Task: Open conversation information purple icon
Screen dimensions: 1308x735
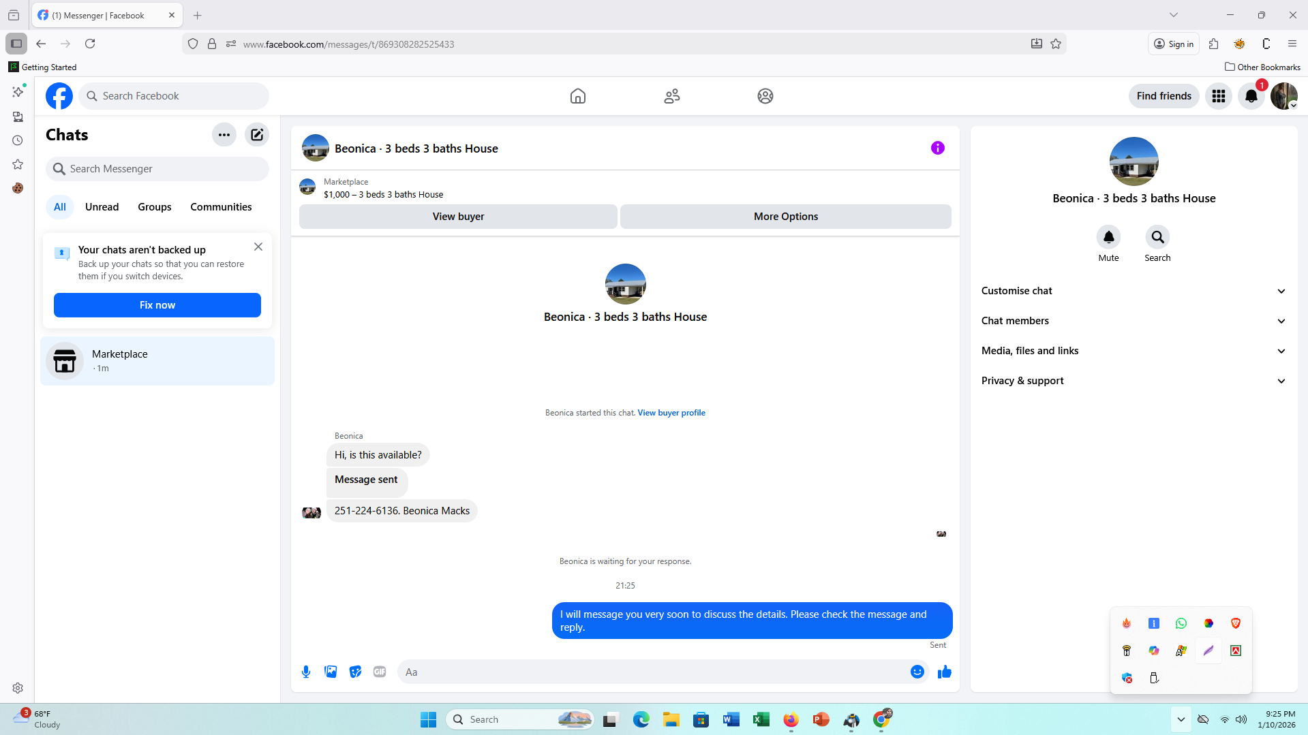Action: point(938,148)
